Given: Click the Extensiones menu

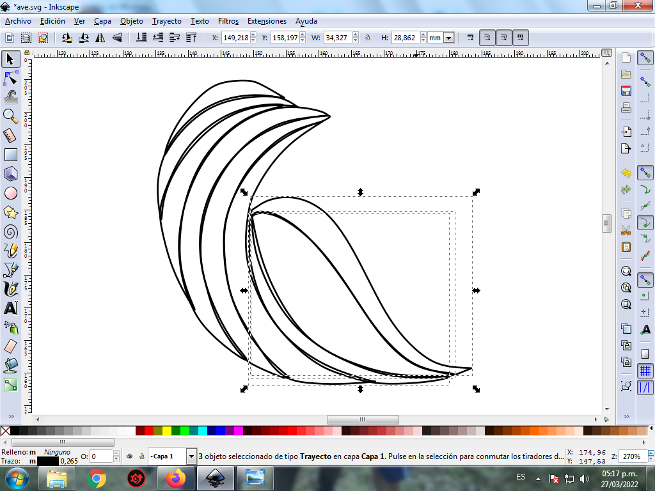Looking at the screenshot, I should click(267, 21).
